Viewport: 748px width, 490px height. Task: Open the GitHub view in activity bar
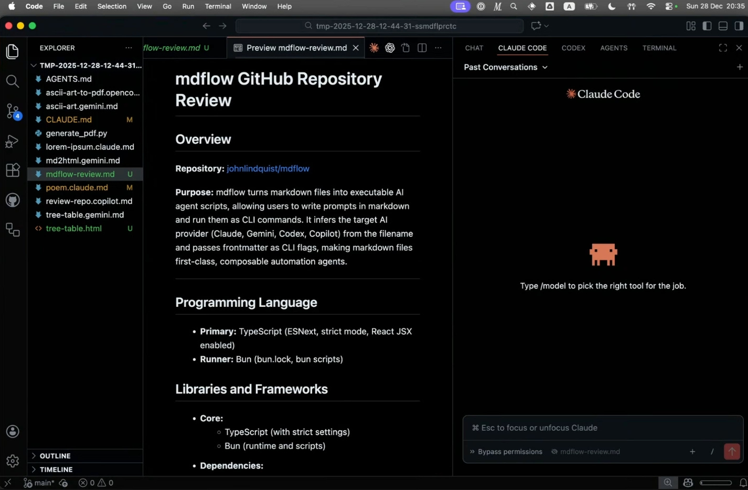pyautogui.click(x=13, y=200)
